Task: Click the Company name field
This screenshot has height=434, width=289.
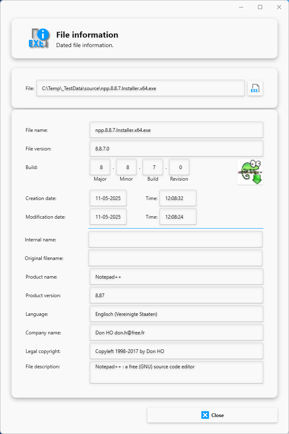Action: (176, 332)
